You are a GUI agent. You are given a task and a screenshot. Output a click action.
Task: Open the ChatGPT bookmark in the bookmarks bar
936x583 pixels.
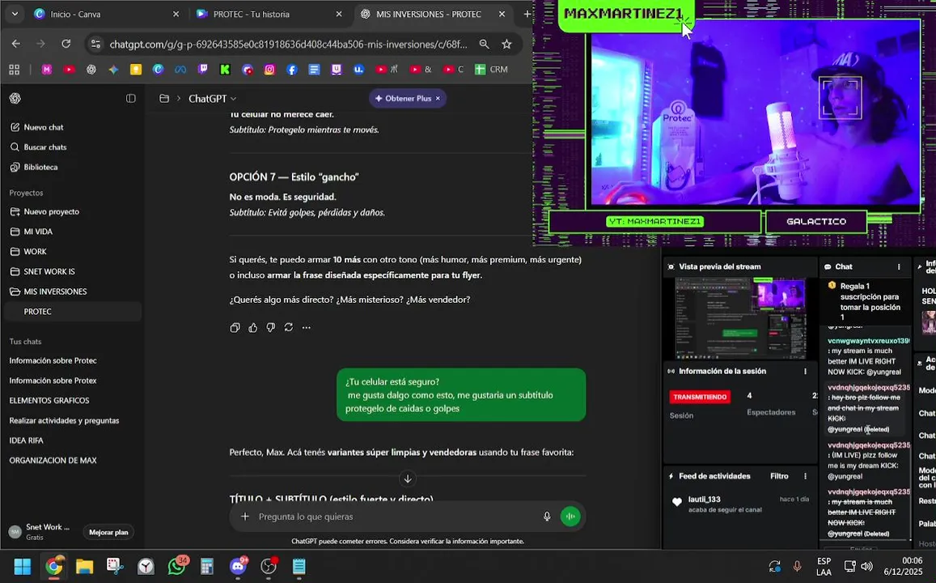coord(91,70)
